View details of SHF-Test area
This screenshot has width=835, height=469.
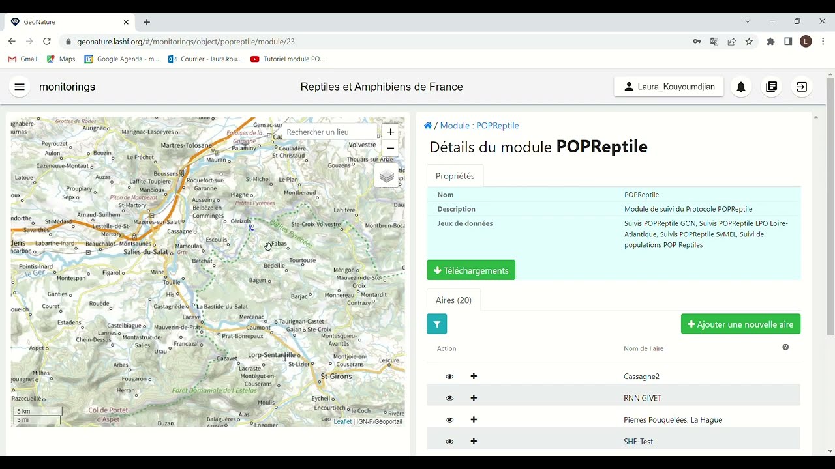449,442
